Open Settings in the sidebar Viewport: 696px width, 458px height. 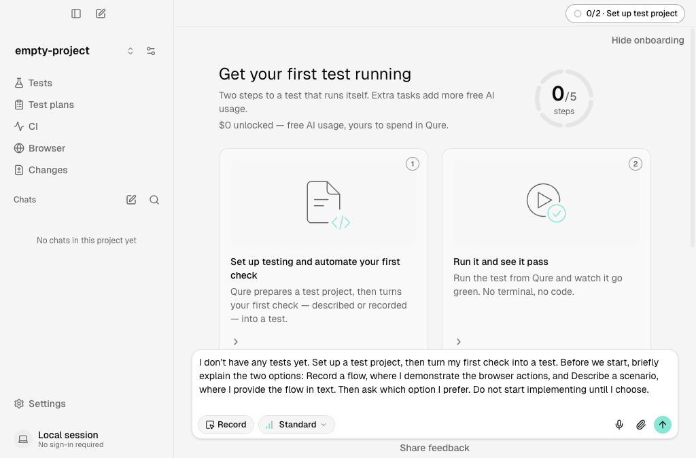40,404
